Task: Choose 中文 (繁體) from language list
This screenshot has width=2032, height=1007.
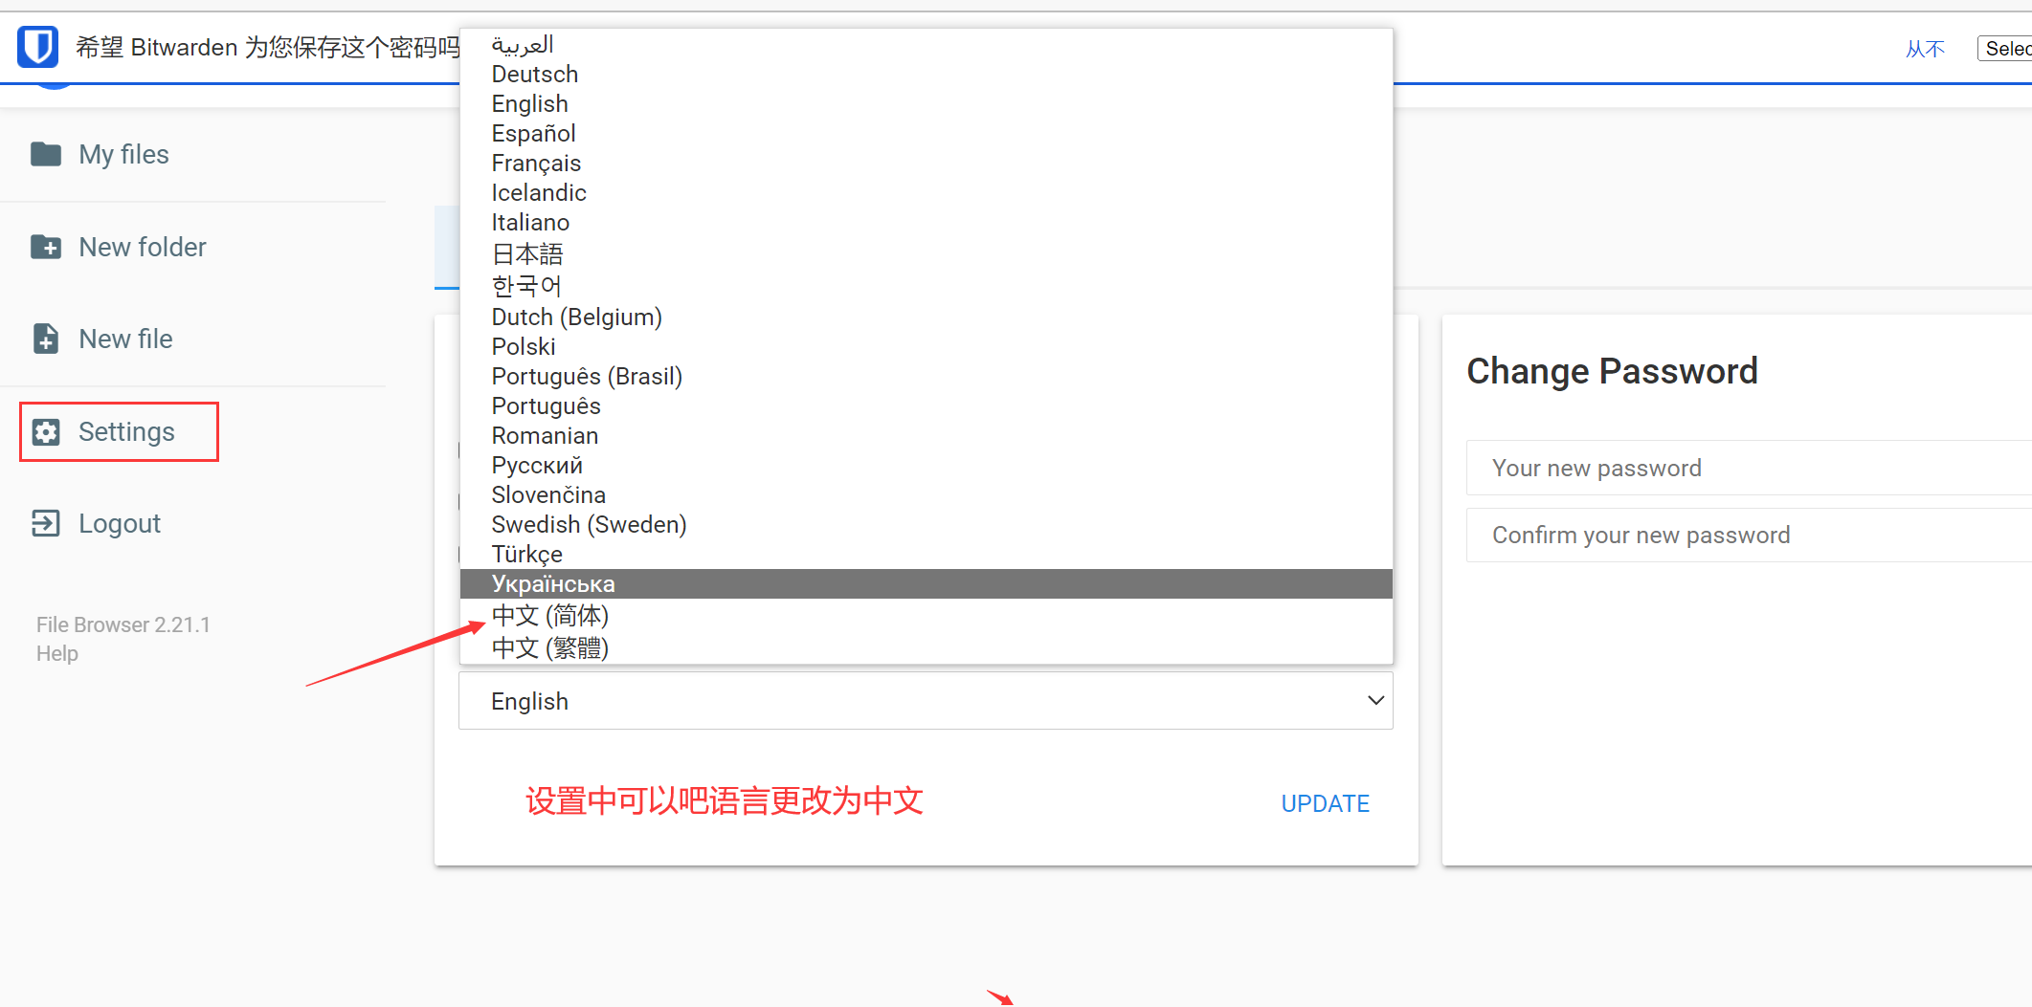Action: tap(550, 648)
